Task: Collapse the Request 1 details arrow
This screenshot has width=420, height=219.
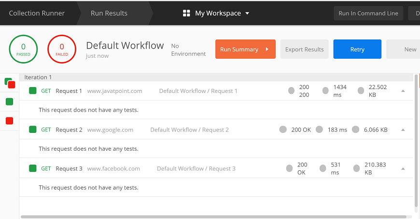Action: pos(403,91)
